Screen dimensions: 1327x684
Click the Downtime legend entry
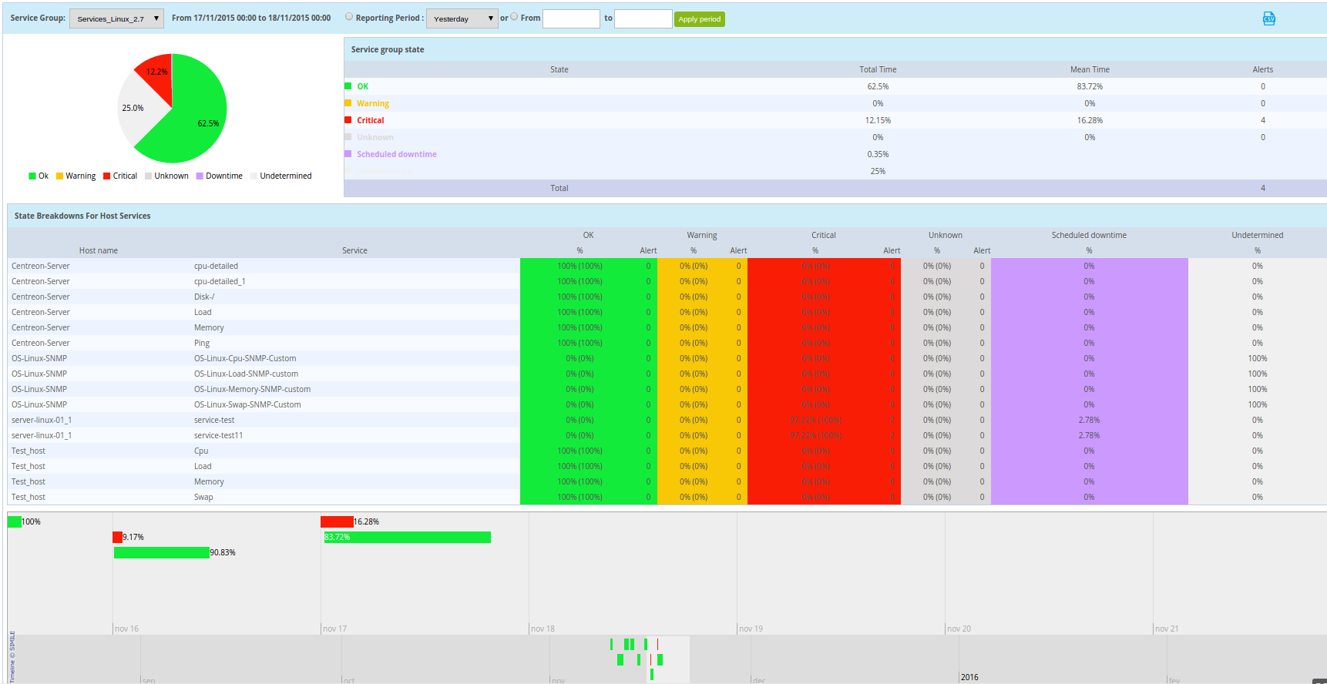click(219, 176)
